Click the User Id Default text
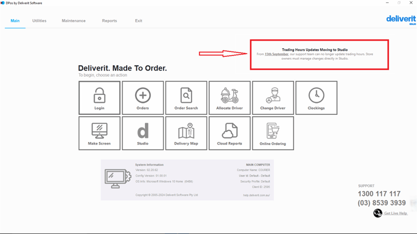 tap(254, 176)
